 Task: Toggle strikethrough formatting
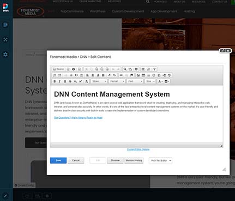pyautogui.click(x=70, y=81)
